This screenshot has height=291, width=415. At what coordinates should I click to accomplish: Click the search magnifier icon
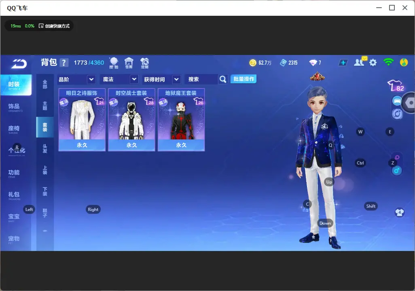click(223, 79)
